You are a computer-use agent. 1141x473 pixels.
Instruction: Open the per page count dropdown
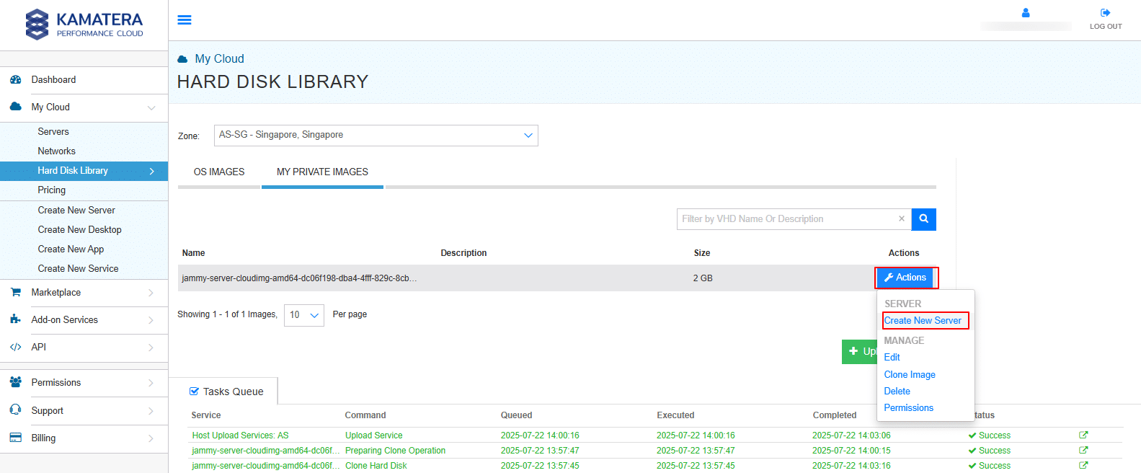pos(304,315)
